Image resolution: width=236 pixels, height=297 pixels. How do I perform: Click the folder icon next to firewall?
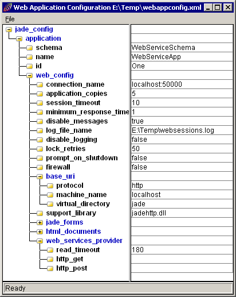[40, 167]
